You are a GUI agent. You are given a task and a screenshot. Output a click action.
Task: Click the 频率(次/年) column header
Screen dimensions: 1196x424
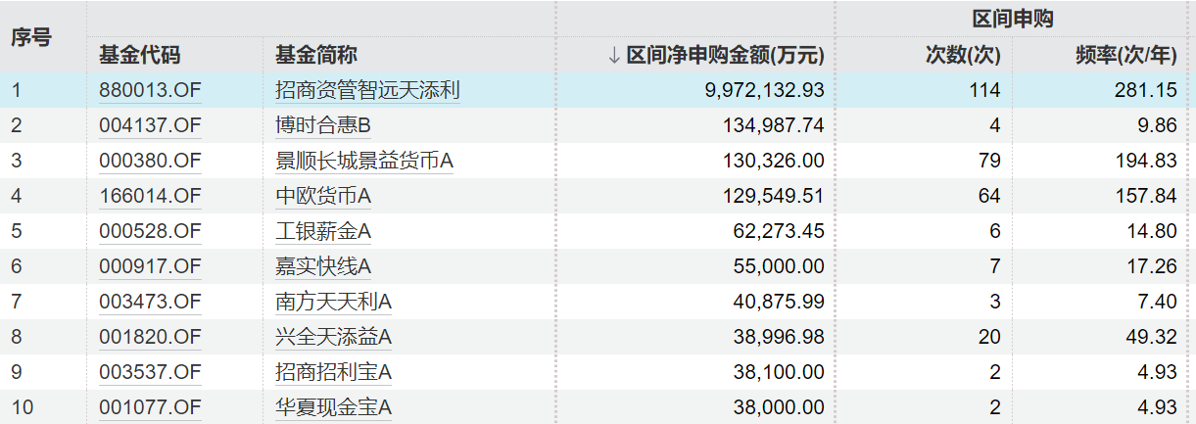click(x=1125, y=56)
